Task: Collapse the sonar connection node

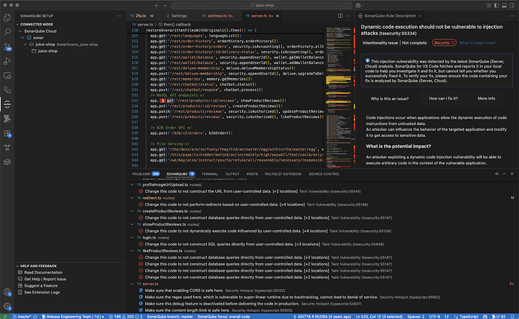Action: point(23,38)
